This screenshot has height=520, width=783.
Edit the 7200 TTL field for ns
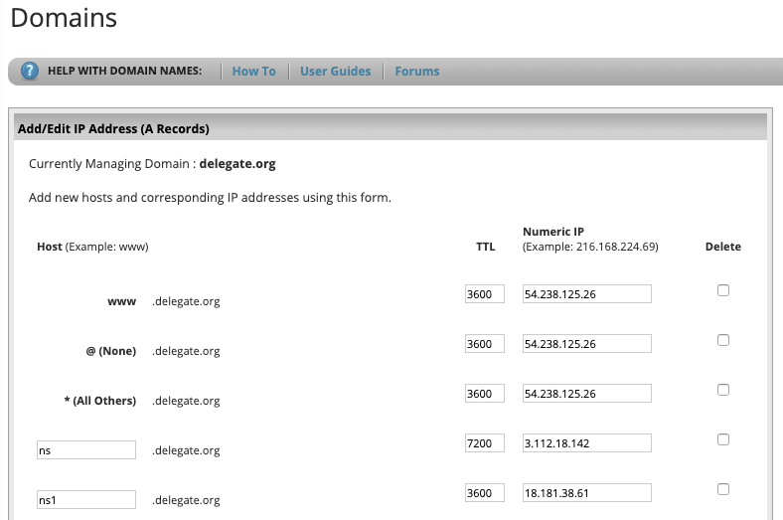pyautogui.click(x=485, y=443)
